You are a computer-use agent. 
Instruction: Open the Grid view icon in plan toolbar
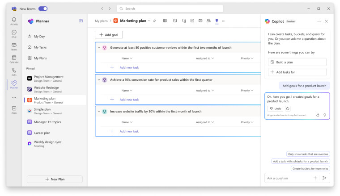165,21
